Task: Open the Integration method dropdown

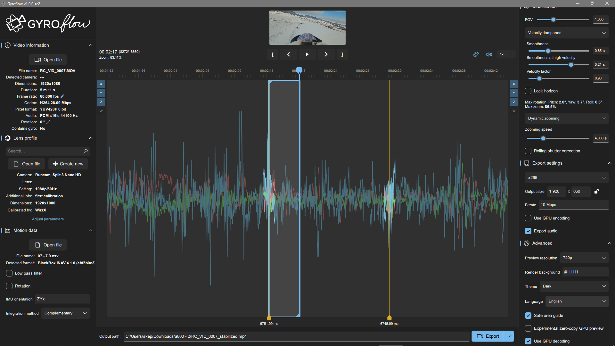Action: click(x=65, y=313)
